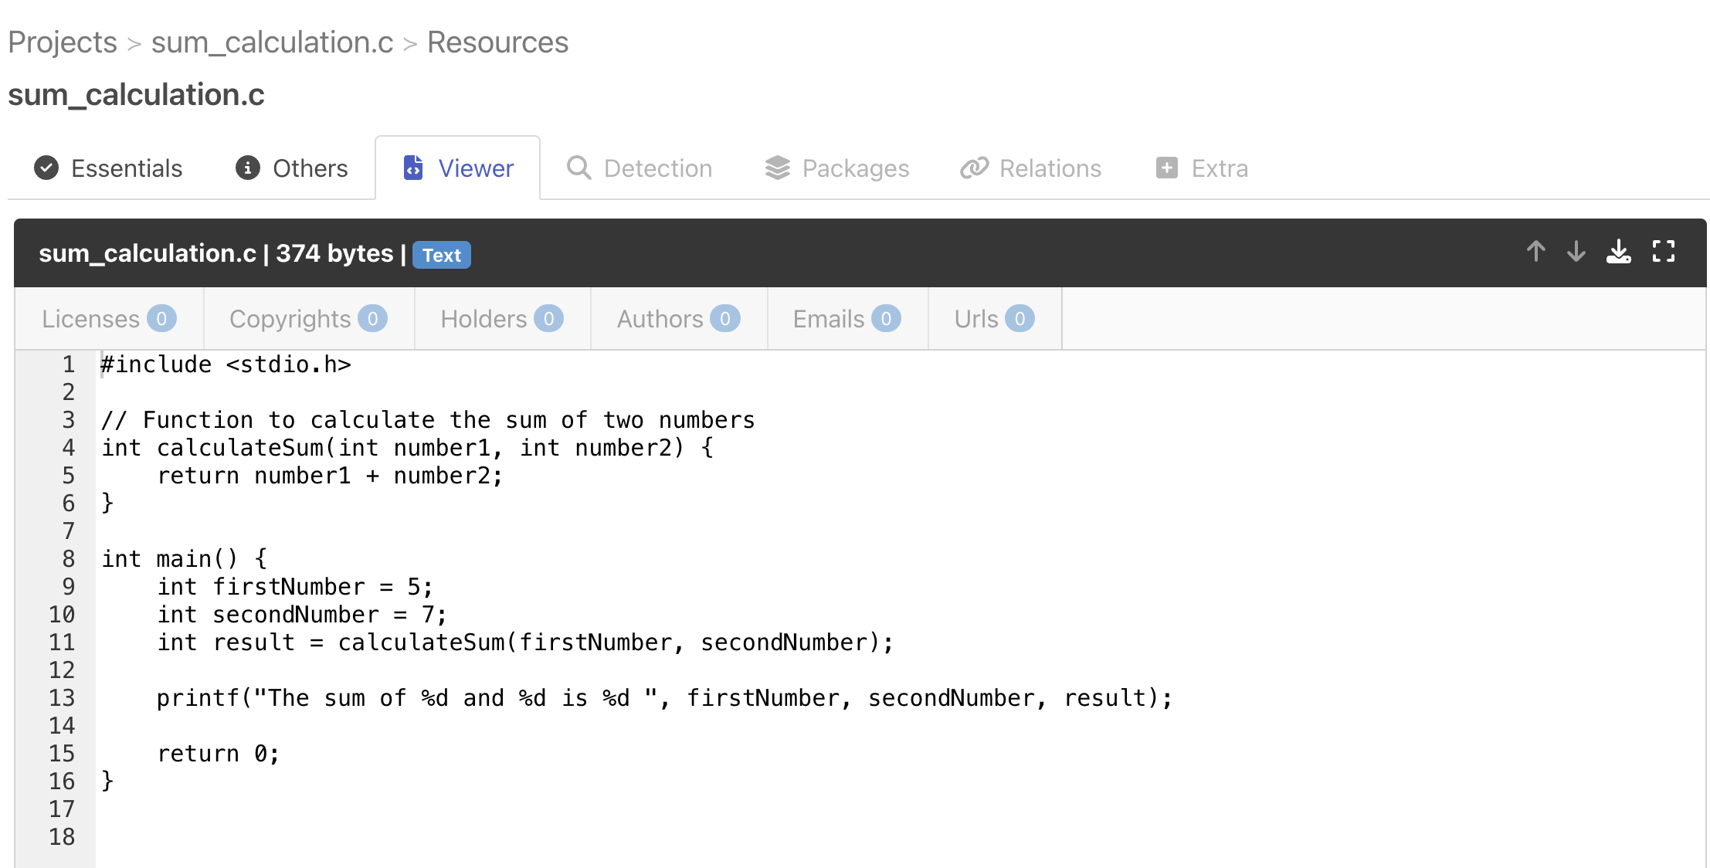Select the Extra tab
The width and height of the screenshot is (1710, 868).
point(1202,168)
